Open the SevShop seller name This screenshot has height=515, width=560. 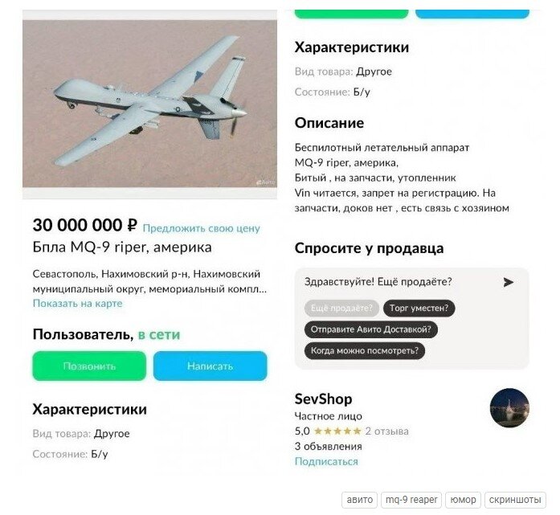(323, 399)
